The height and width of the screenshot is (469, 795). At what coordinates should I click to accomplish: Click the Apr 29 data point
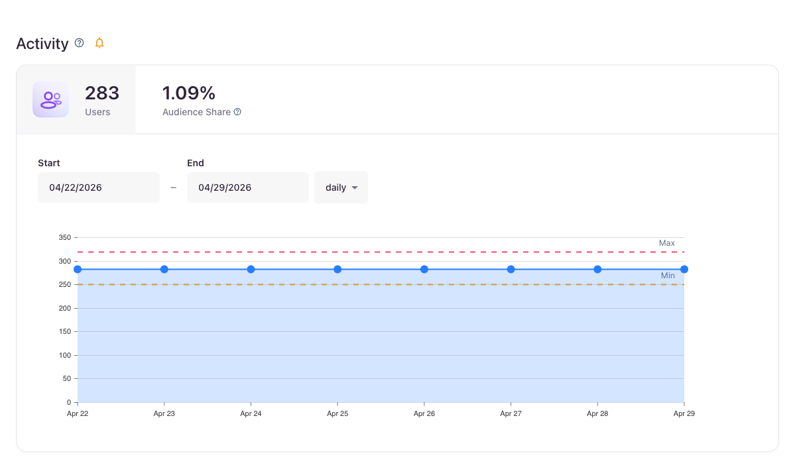(x=684, y=270)
